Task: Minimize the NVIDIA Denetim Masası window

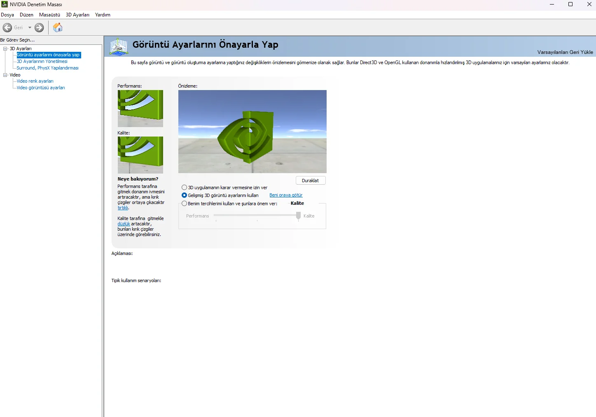Action: click(552, 5)
